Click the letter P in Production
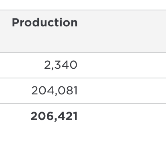Image resolution: width=166 pixels, height=148 pixels. (16, 22)
